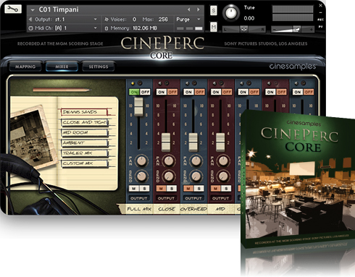Switch Overhead channel ON
This screenshot has height=277, width=355.
click(x=188, y=92)
